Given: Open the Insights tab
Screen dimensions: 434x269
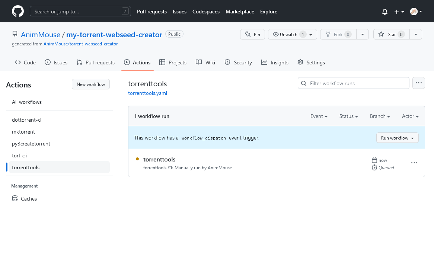Looking at the screenshot, I should coord(275,63).
